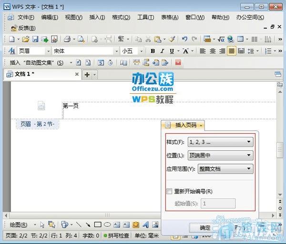Center align text icon

213,51
